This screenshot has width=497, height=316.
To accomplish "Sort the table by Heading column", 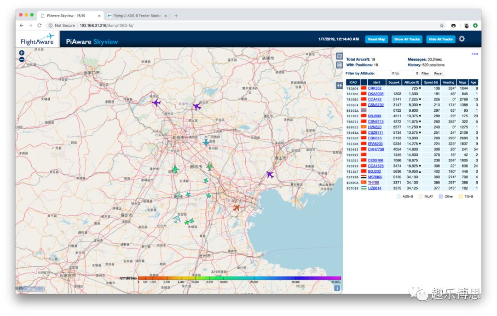I will click(449, 82).
